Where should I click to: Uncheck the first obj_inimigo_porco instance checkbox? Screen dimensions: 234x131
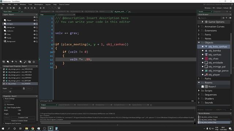(x=4, y=69)
